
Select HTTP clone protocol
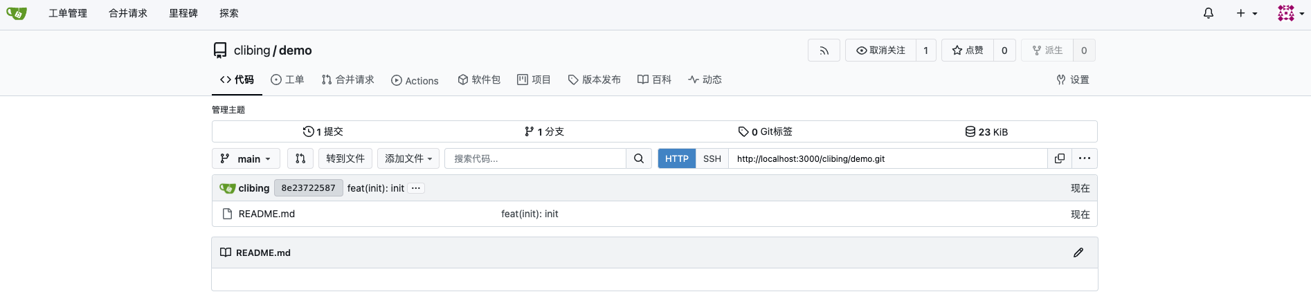[676, 158]
